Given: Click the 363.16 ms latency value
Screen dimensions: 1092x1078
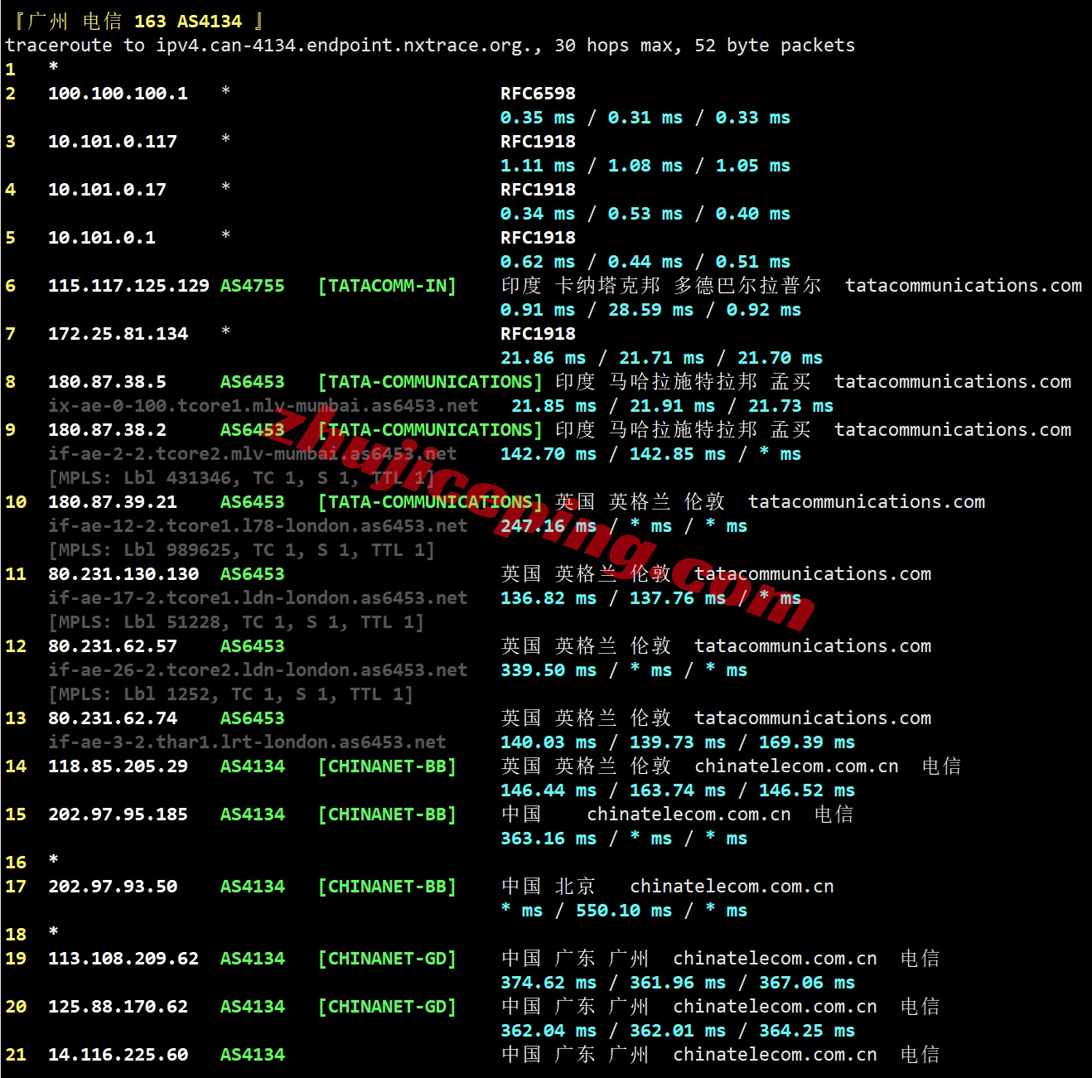Looking at the screenshot, I should click(548, 839).
